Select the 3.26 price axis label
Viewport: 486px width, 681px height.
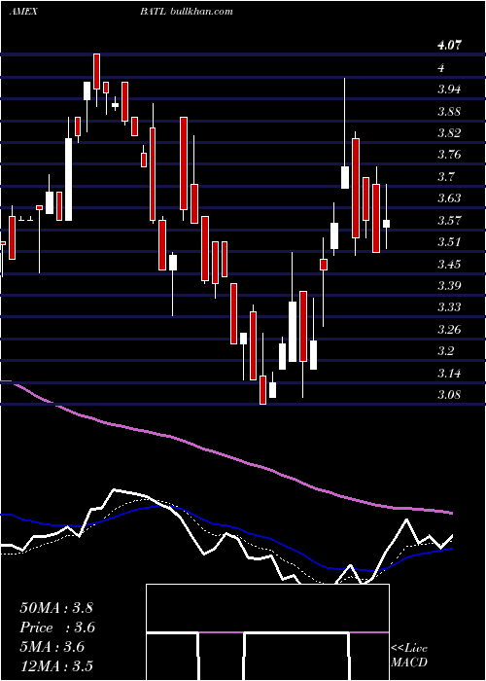(449, 329)
